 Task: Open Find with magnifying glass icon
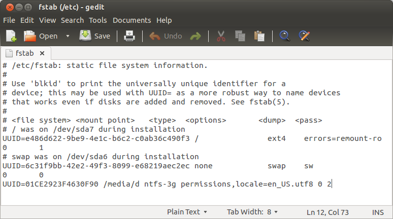click(285, 36)
